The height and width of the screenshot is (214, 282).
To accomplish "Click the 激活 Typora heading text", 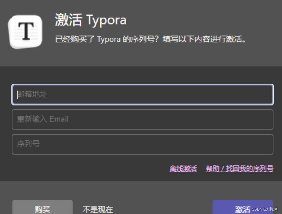I will click(91, 20).
